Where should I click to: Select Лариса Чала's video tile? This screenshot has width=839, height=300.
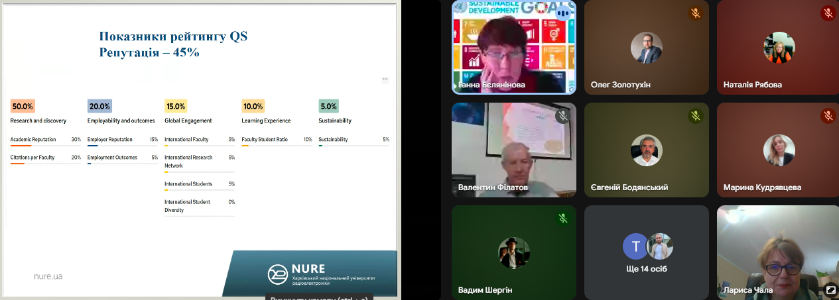777,252
